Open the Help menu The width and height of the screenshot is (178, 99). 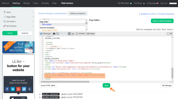tap(54, 3)
